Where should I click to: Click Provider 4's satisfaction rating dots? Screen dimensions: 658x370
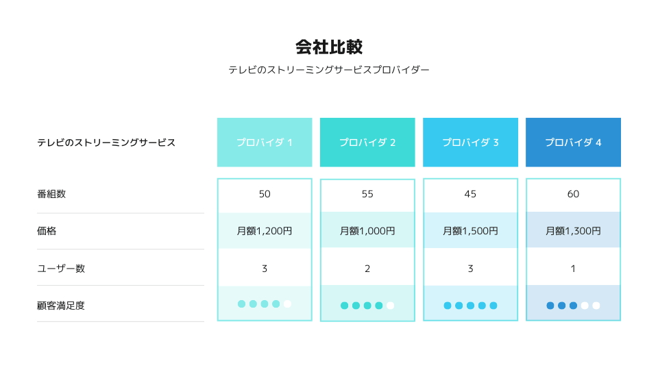pyautogui.click(x=573, y=306)
